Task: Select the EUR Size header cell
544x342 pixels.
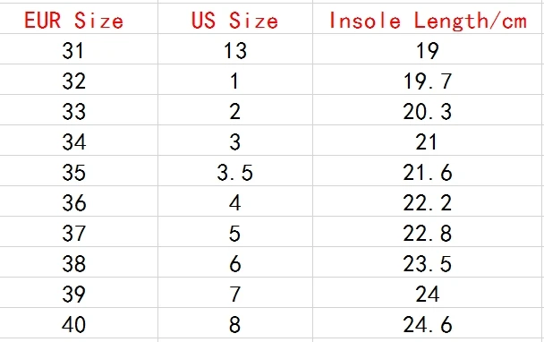Action: point(79,19)
